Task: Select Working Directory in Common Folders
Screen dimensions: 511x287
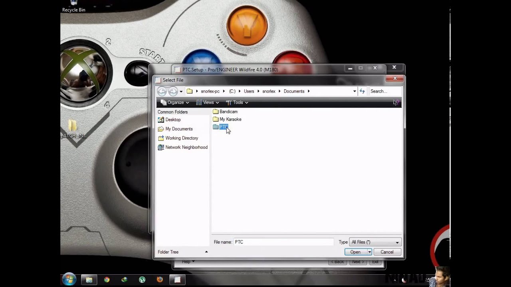Action: click(182, 138)
